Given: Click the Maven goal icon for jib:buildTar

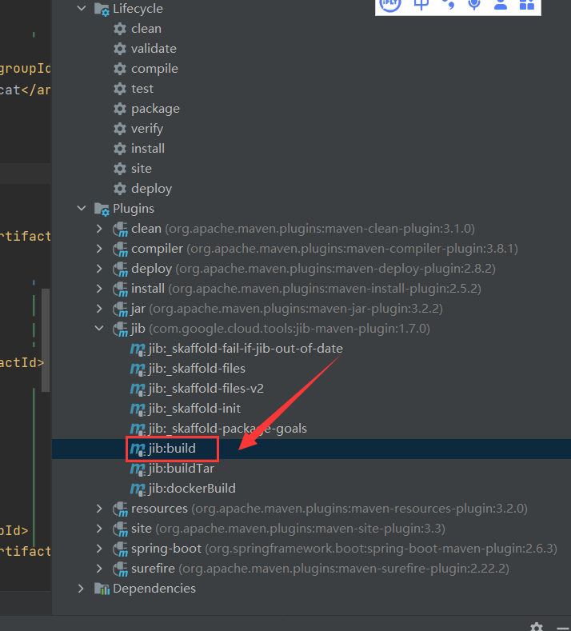Looking at the screenshot, I should (138, 469).
